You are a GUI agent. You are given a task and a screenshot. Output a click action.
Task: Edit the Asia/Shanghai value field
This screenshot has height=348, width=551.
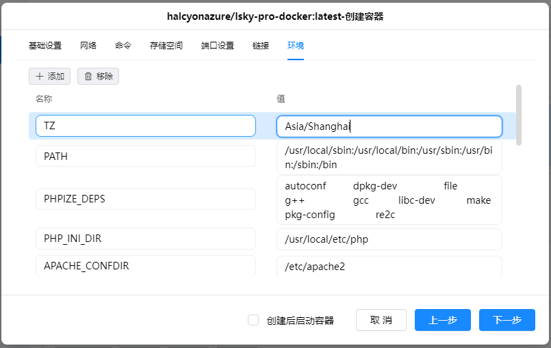(x=389, y=126)
